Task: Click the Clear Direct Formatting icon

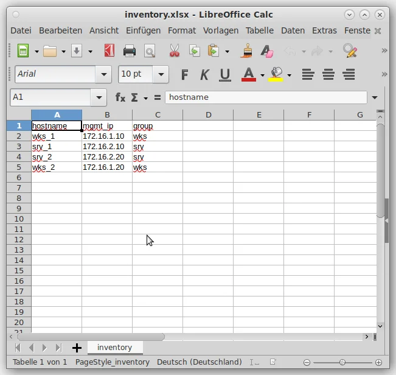Action: click(267, 51)
